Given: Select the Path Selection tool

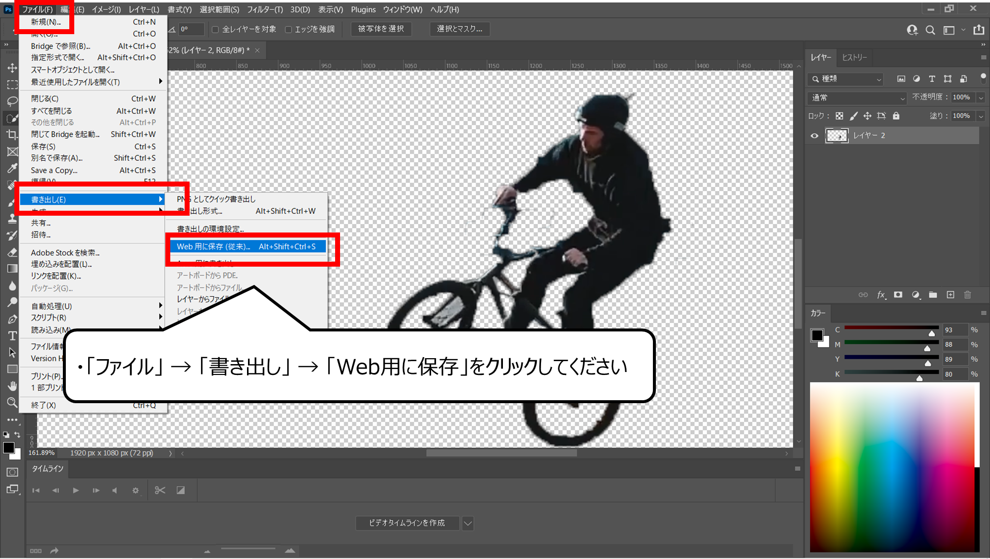Looking at the screenshot, I should pos(12,353).
